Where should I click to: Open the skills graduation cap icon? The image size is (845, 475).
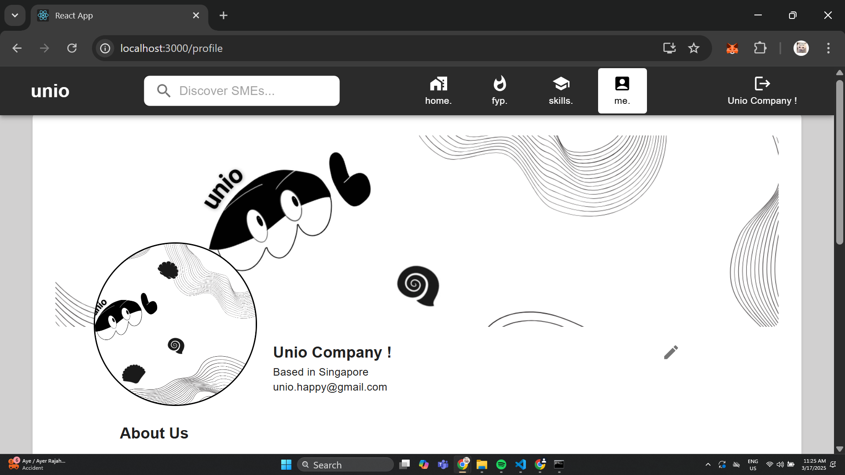561,84
